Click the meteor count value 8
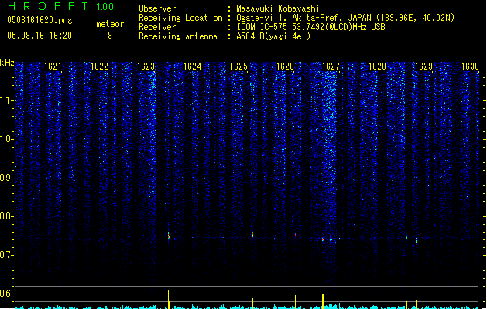This screenshot has width=487, height=309. click(x=110, y=36)
